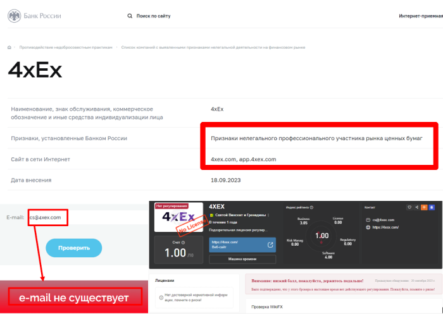Click the home icon in breadcrumbs

pos(9,47)
